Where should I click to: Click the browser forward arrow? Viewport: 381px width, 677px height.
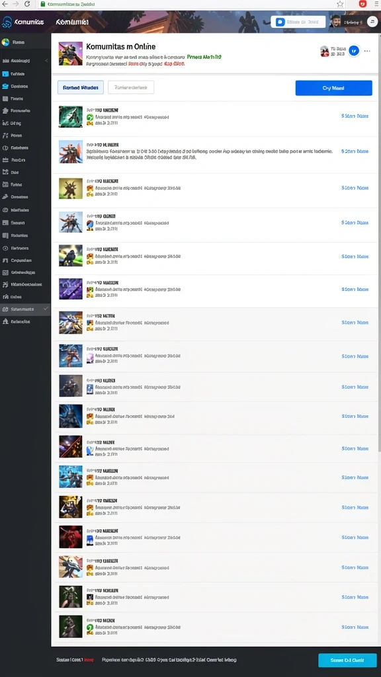pos(16,4)
